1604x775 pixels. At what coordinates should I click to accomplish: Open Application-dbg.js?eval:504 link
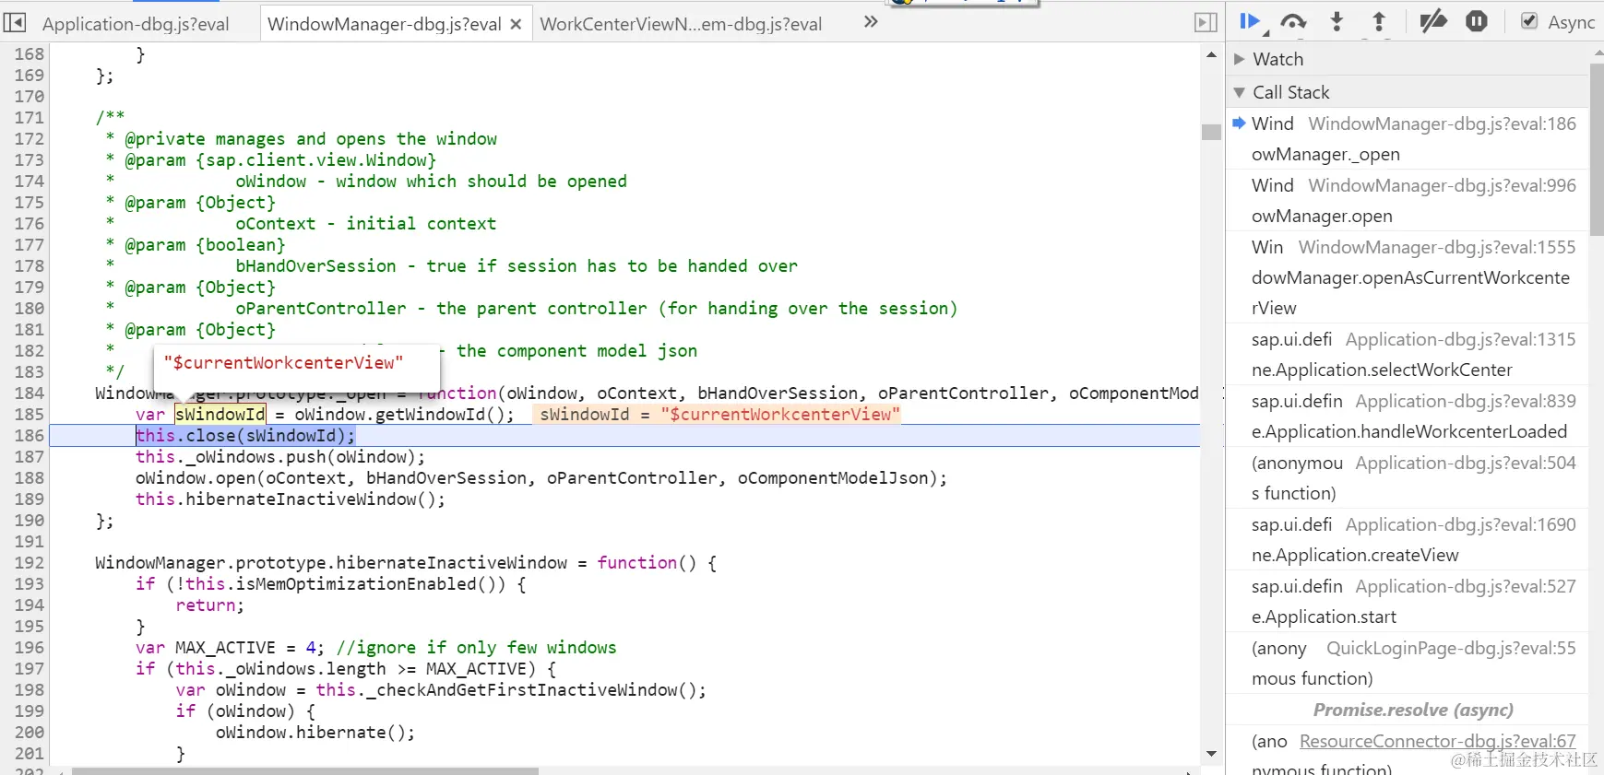click(x=1466, y=463)
